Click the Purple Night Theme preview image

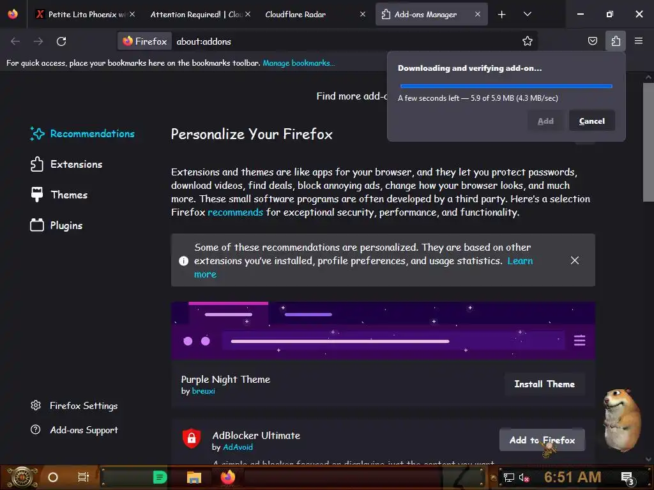(383, 331)
